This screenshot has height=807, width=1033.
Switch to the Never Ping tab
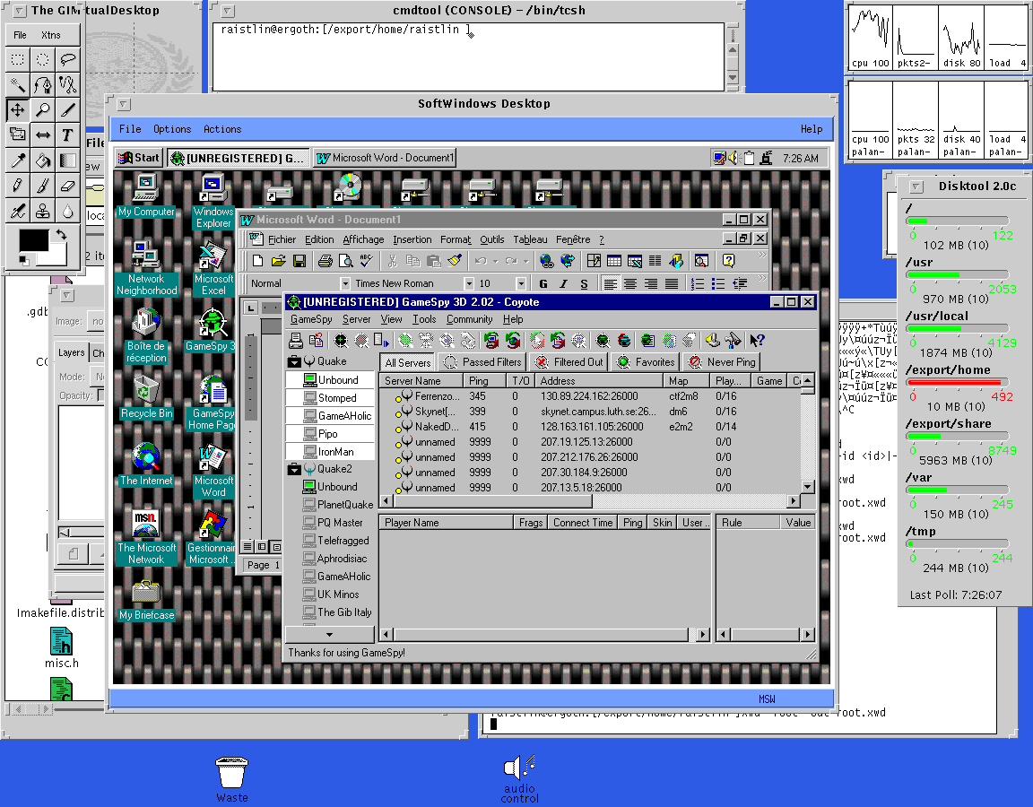pyautogui.click(x=721, y=361)
